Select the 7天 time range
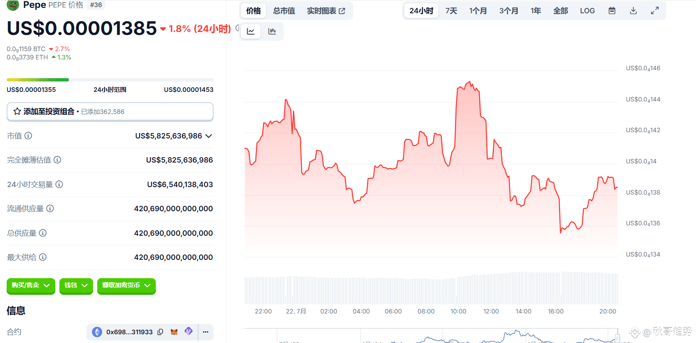 point(451,11)
